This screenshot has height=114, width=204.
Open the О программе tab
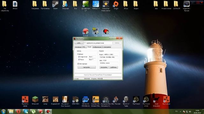(x=107, y=47)
